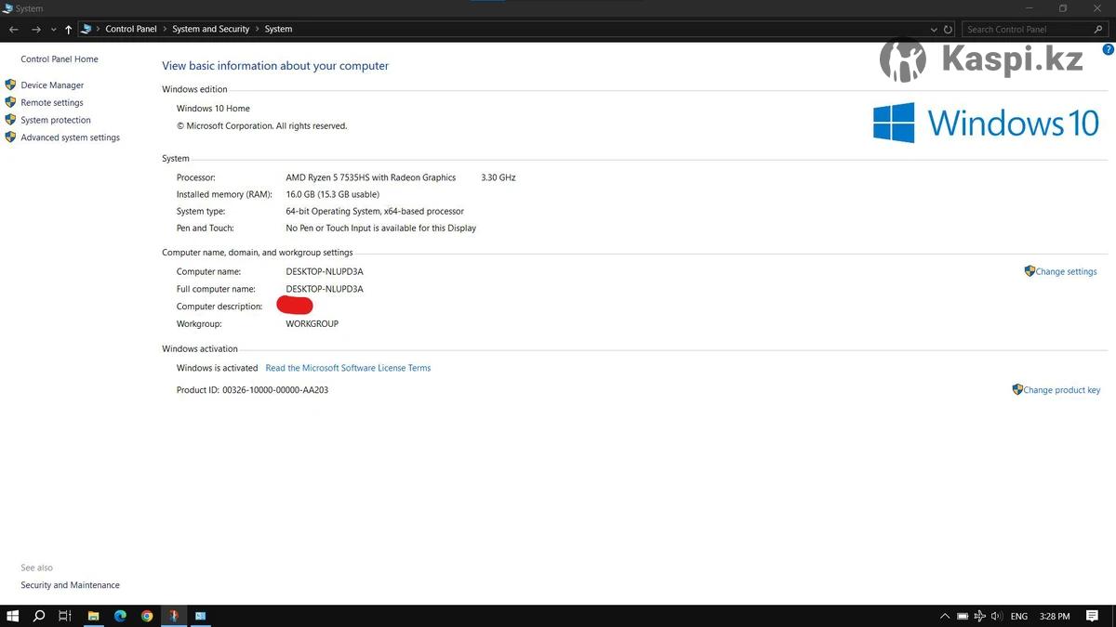Select the Product ID text

point(252,390)
